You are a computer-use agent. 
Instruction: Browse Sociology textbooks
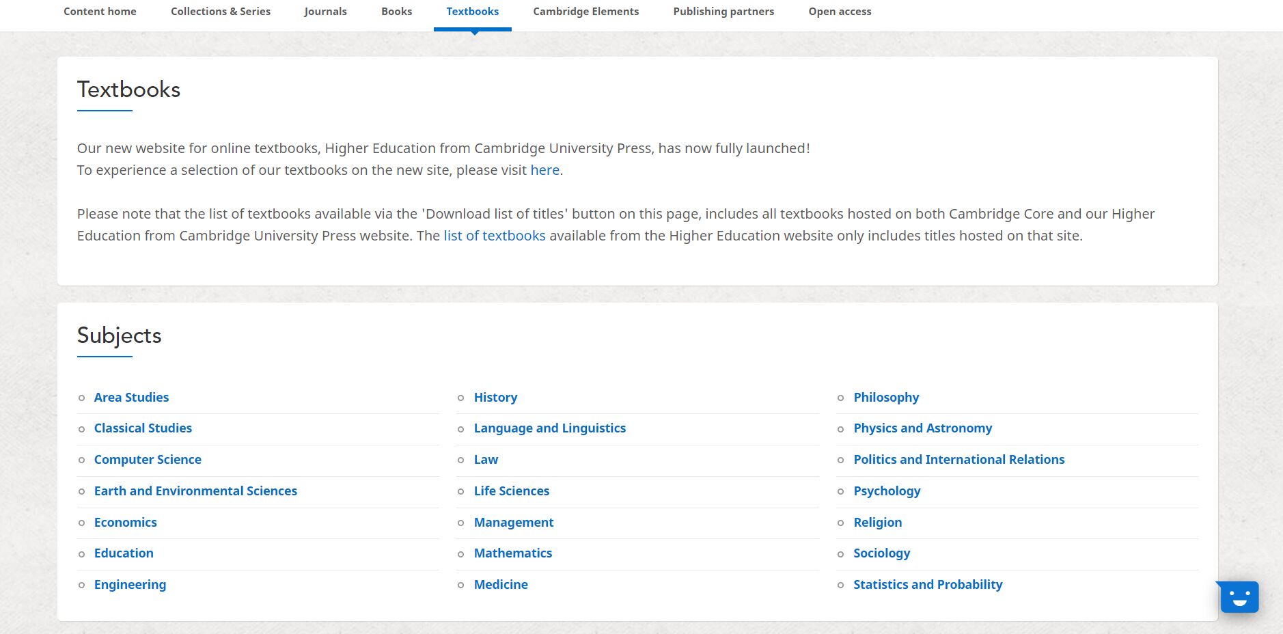[881, 553]
